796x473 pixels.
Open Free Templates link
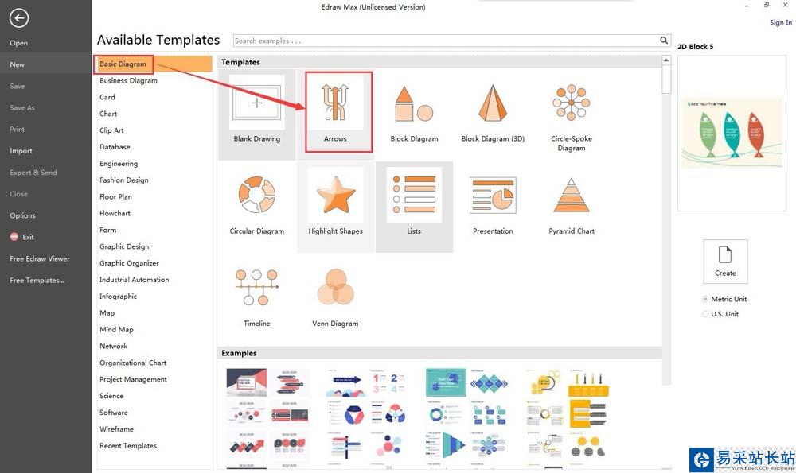coord(37,281)
